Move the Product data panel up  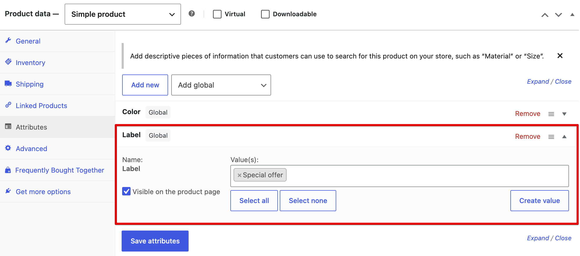point(545,15)
